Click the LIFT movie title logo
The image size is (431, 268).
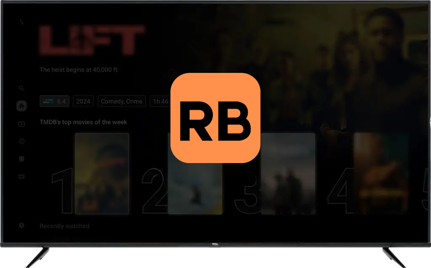92,40
